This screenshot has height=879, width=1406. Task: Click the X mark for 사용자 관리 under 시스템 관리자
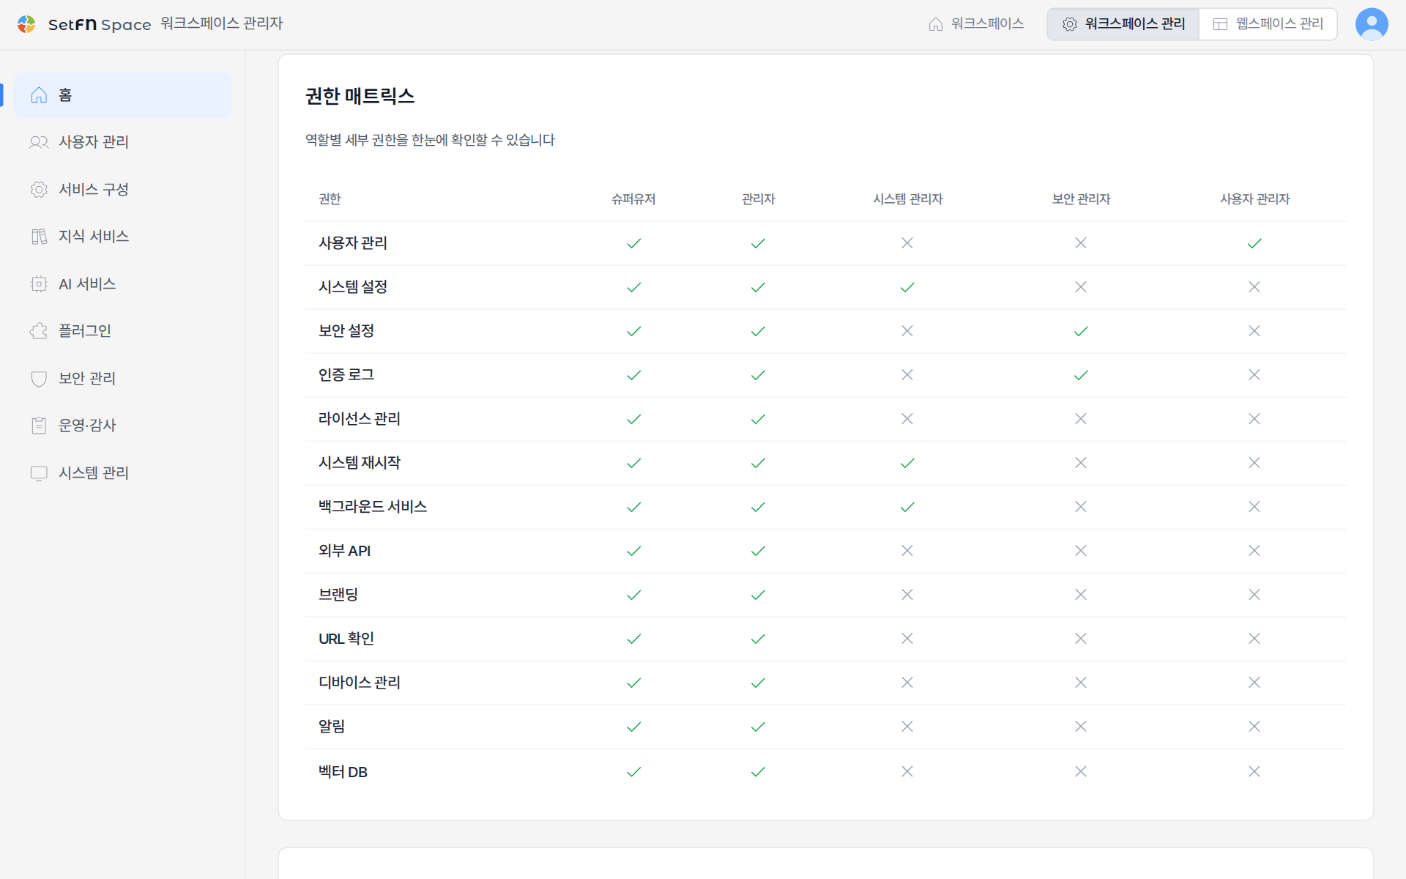907,243
